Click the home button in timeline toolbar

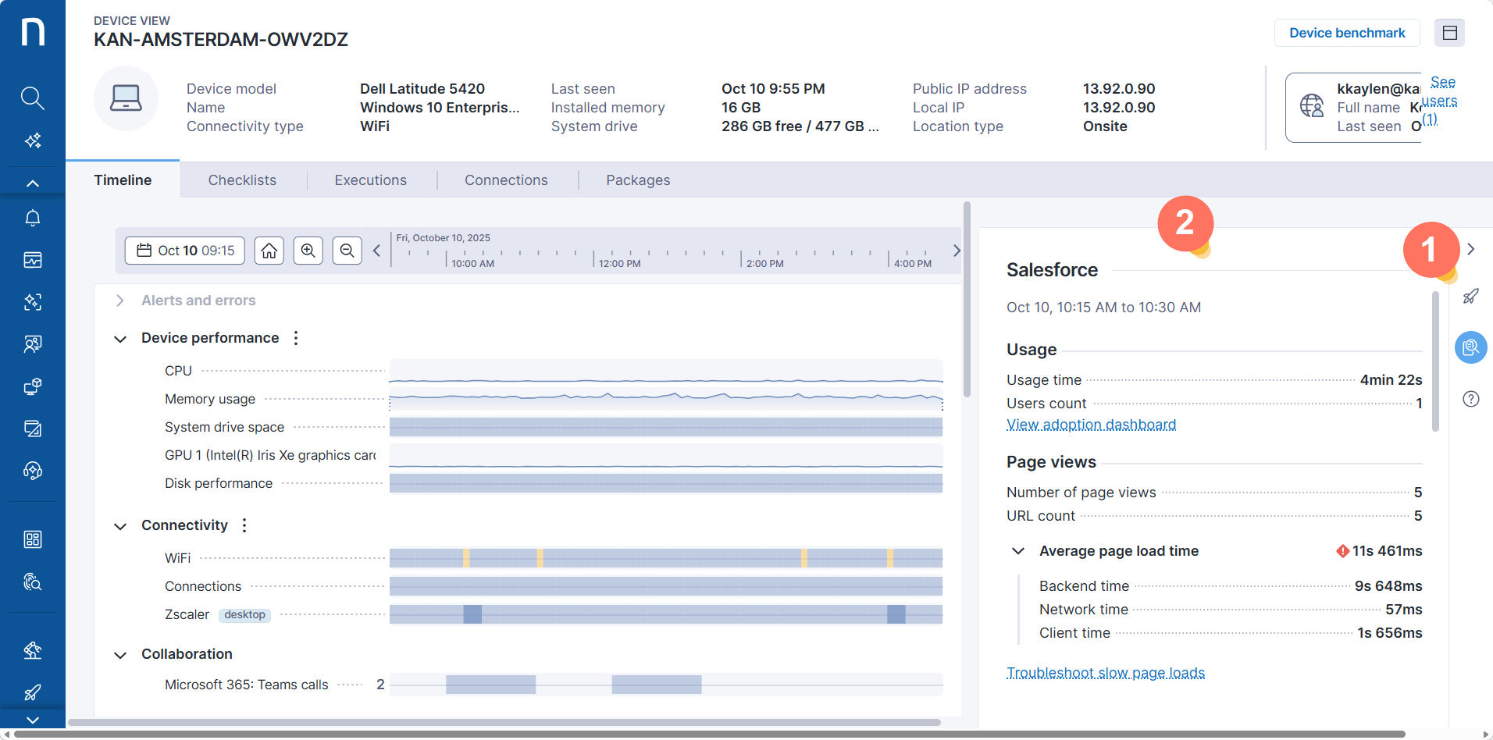tap(269, 251)
